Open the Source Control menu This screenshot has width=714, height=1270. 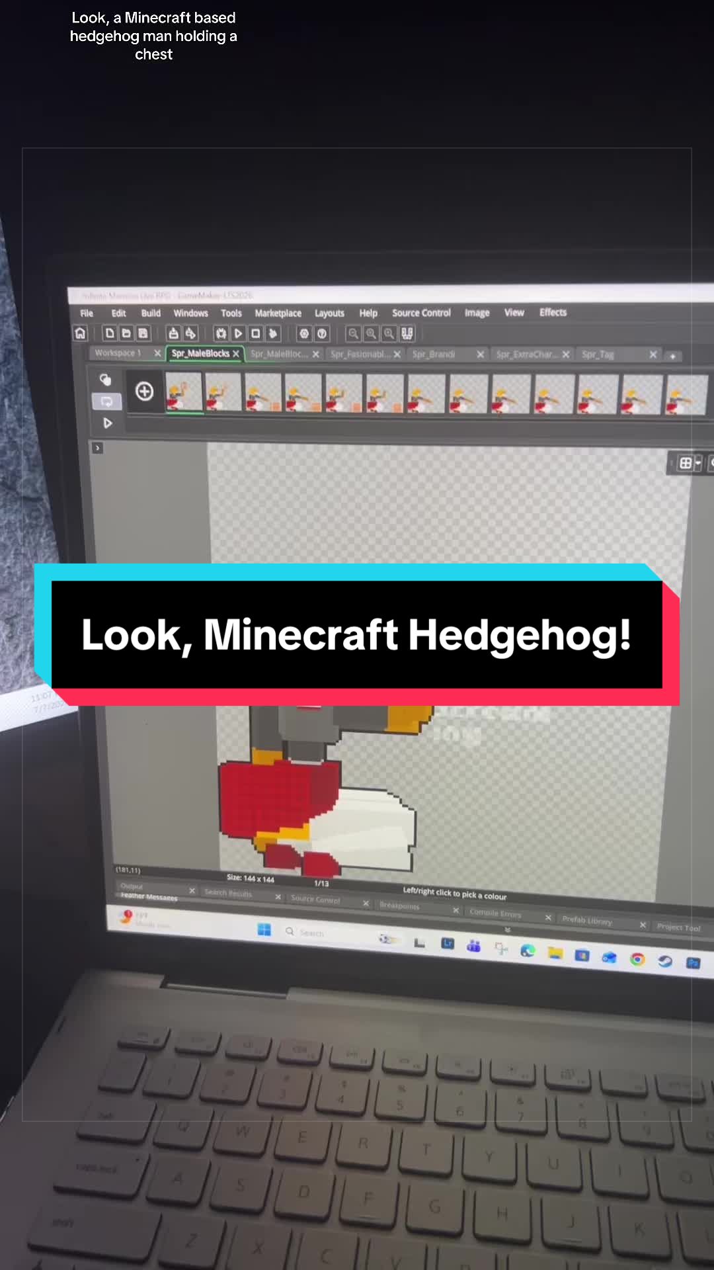tap(421, 312)
